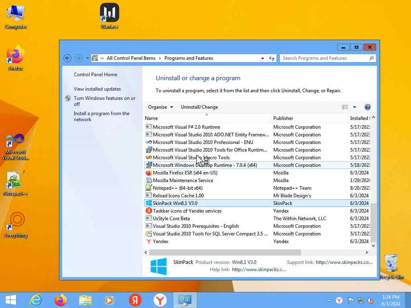Select the Everything desktop shortcut
The height and width of the screenshot is (308, 411).
(x=16, y=225)
